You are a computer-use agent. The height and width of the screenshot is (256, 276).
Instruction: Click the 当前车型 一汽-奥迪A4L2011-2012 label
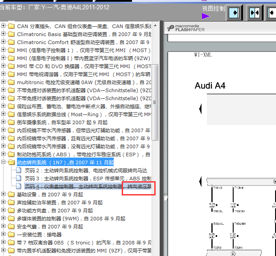54,8
